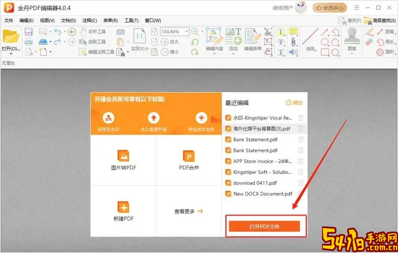Click the Find (查找(F)) button
The height and width of the screenshot is (253, 398).
coord(350,20)
